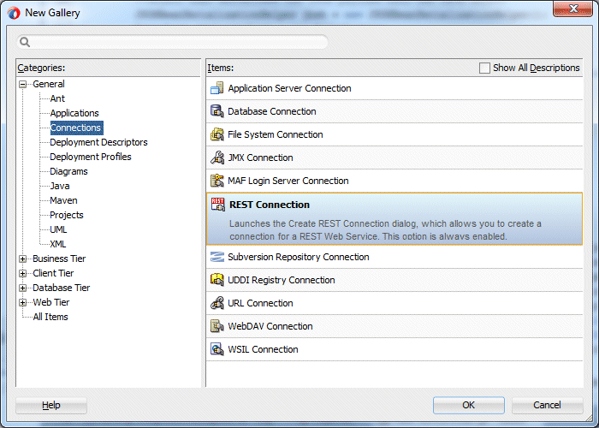The height and width of the screenshot is (428, 599).
Task: Click the JDeveloper logo in title bar
Action: (x=14, y=13)
